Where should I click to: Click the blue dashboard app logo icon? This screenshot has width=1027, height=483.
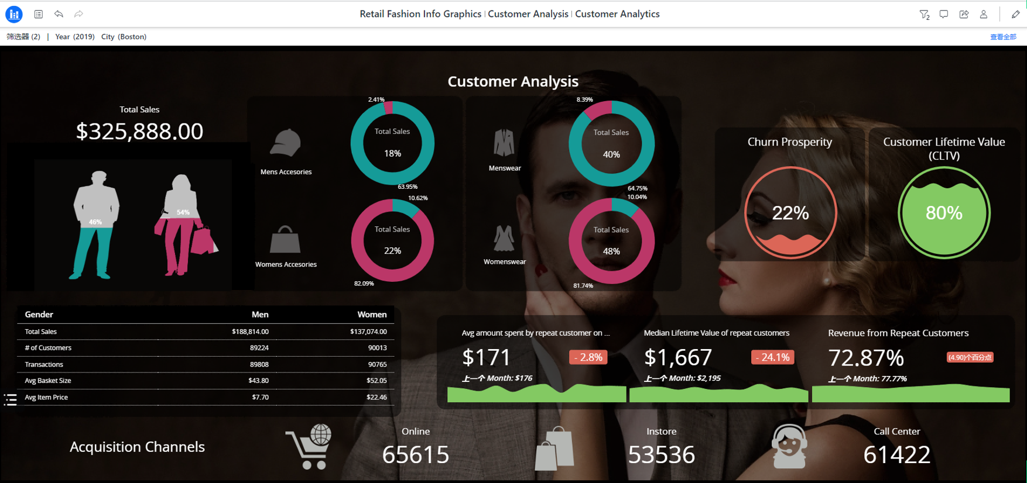[14, 14]
